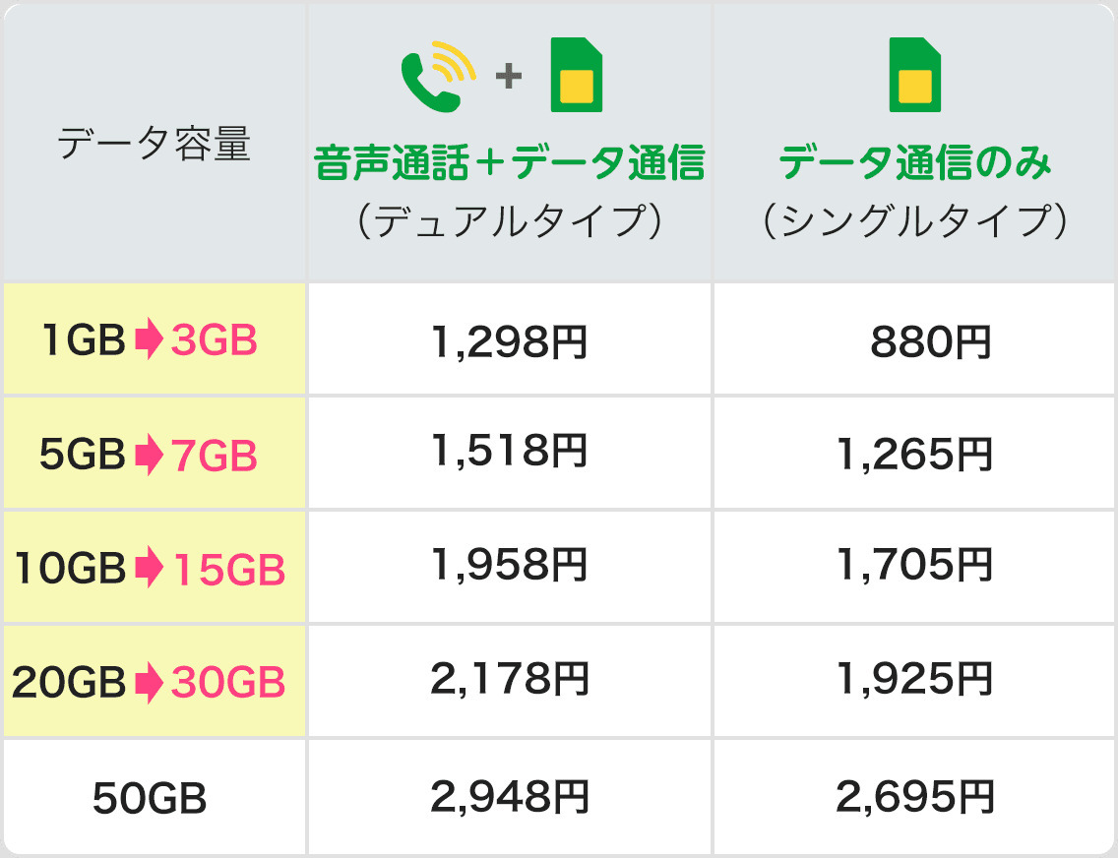Select the データ通信のみ column heading

(914, 163)
